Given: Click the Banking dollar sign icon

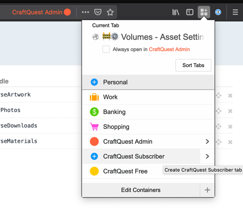Looking at the screenshot, I should pos(94,112).
